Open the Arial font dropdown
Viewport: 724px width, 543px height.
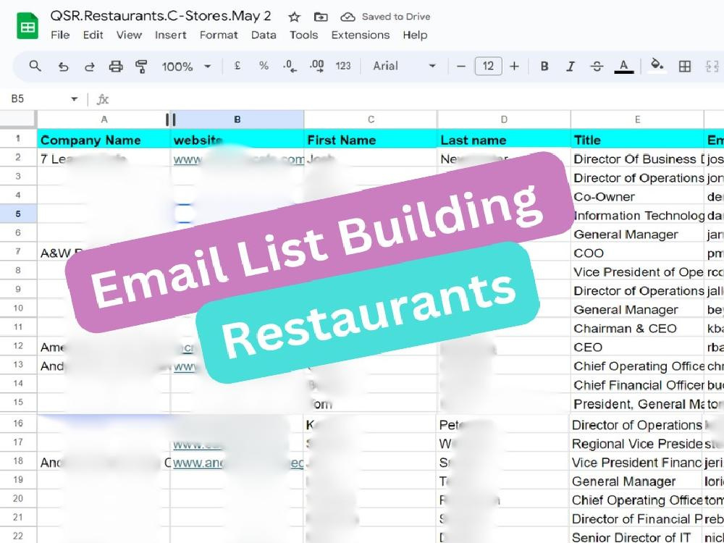click(x=404, y=66)
